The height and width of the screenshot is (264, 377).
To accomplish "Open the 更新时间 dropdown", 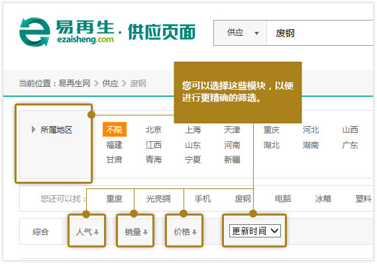I will point(255,231).
